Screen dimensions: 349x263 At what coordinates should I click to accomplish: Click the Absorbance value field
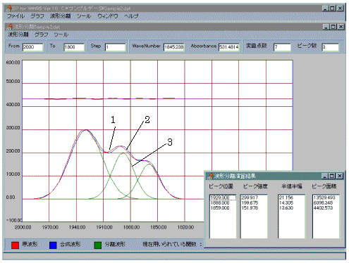[229, 47]
